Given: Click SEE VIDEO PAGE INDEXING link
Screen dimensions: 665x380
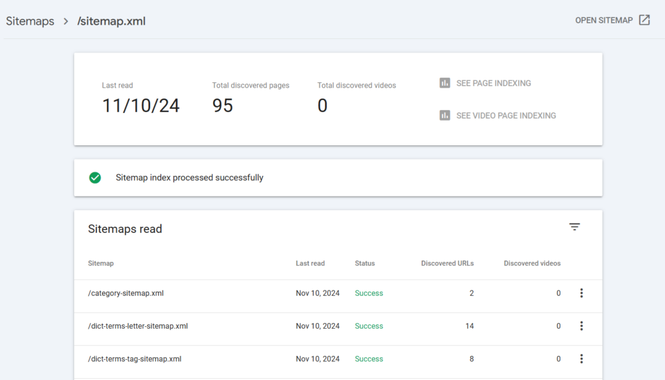Looking at the screenshot, I should click(x=506, y=115).
